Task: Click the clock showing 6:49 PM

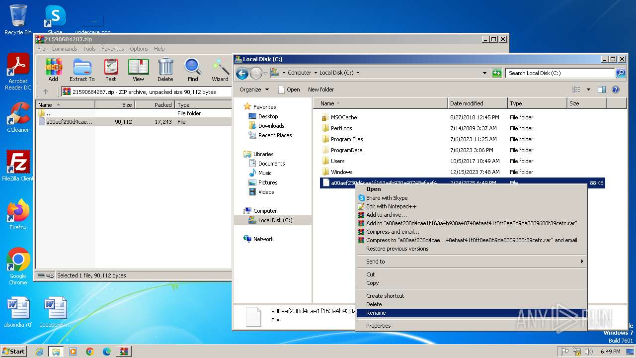Action: click(610, 352)
